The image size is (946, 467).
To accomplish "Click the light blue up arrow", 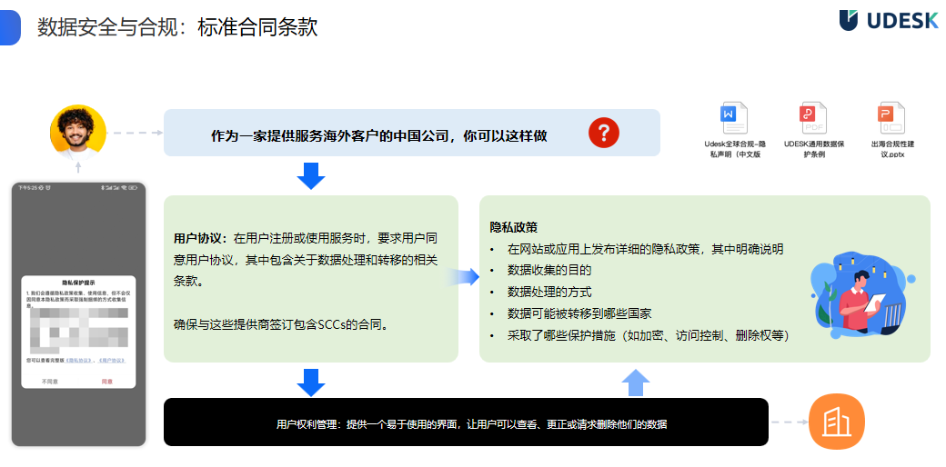I will click(637, 383).
